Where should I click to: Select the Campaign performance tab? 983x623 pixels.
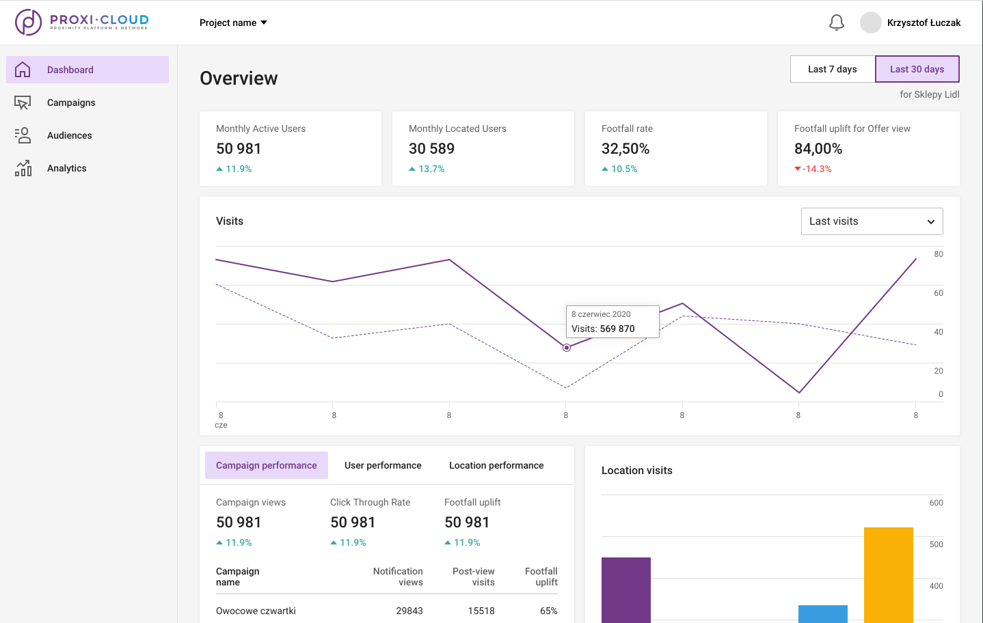[x=267, y=465]
